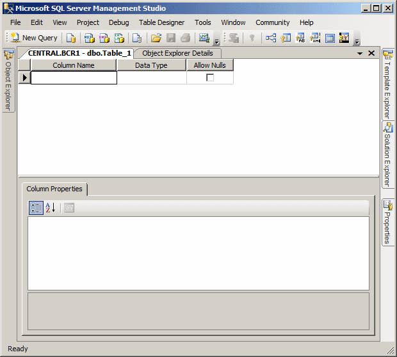Open a Database Engine Query

pos(71,38)
